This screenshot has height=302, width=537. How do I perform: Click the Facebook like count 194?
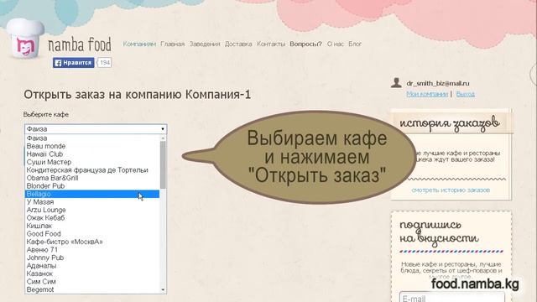(x=105, y=63)
